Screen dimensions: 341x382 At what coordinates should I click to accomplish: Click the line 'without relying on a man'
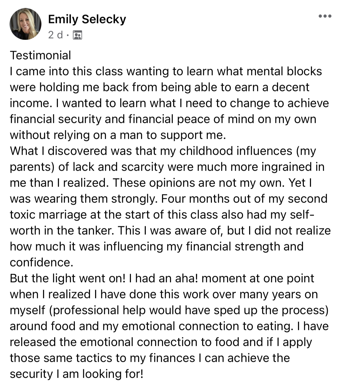click(x=118, y=135)
